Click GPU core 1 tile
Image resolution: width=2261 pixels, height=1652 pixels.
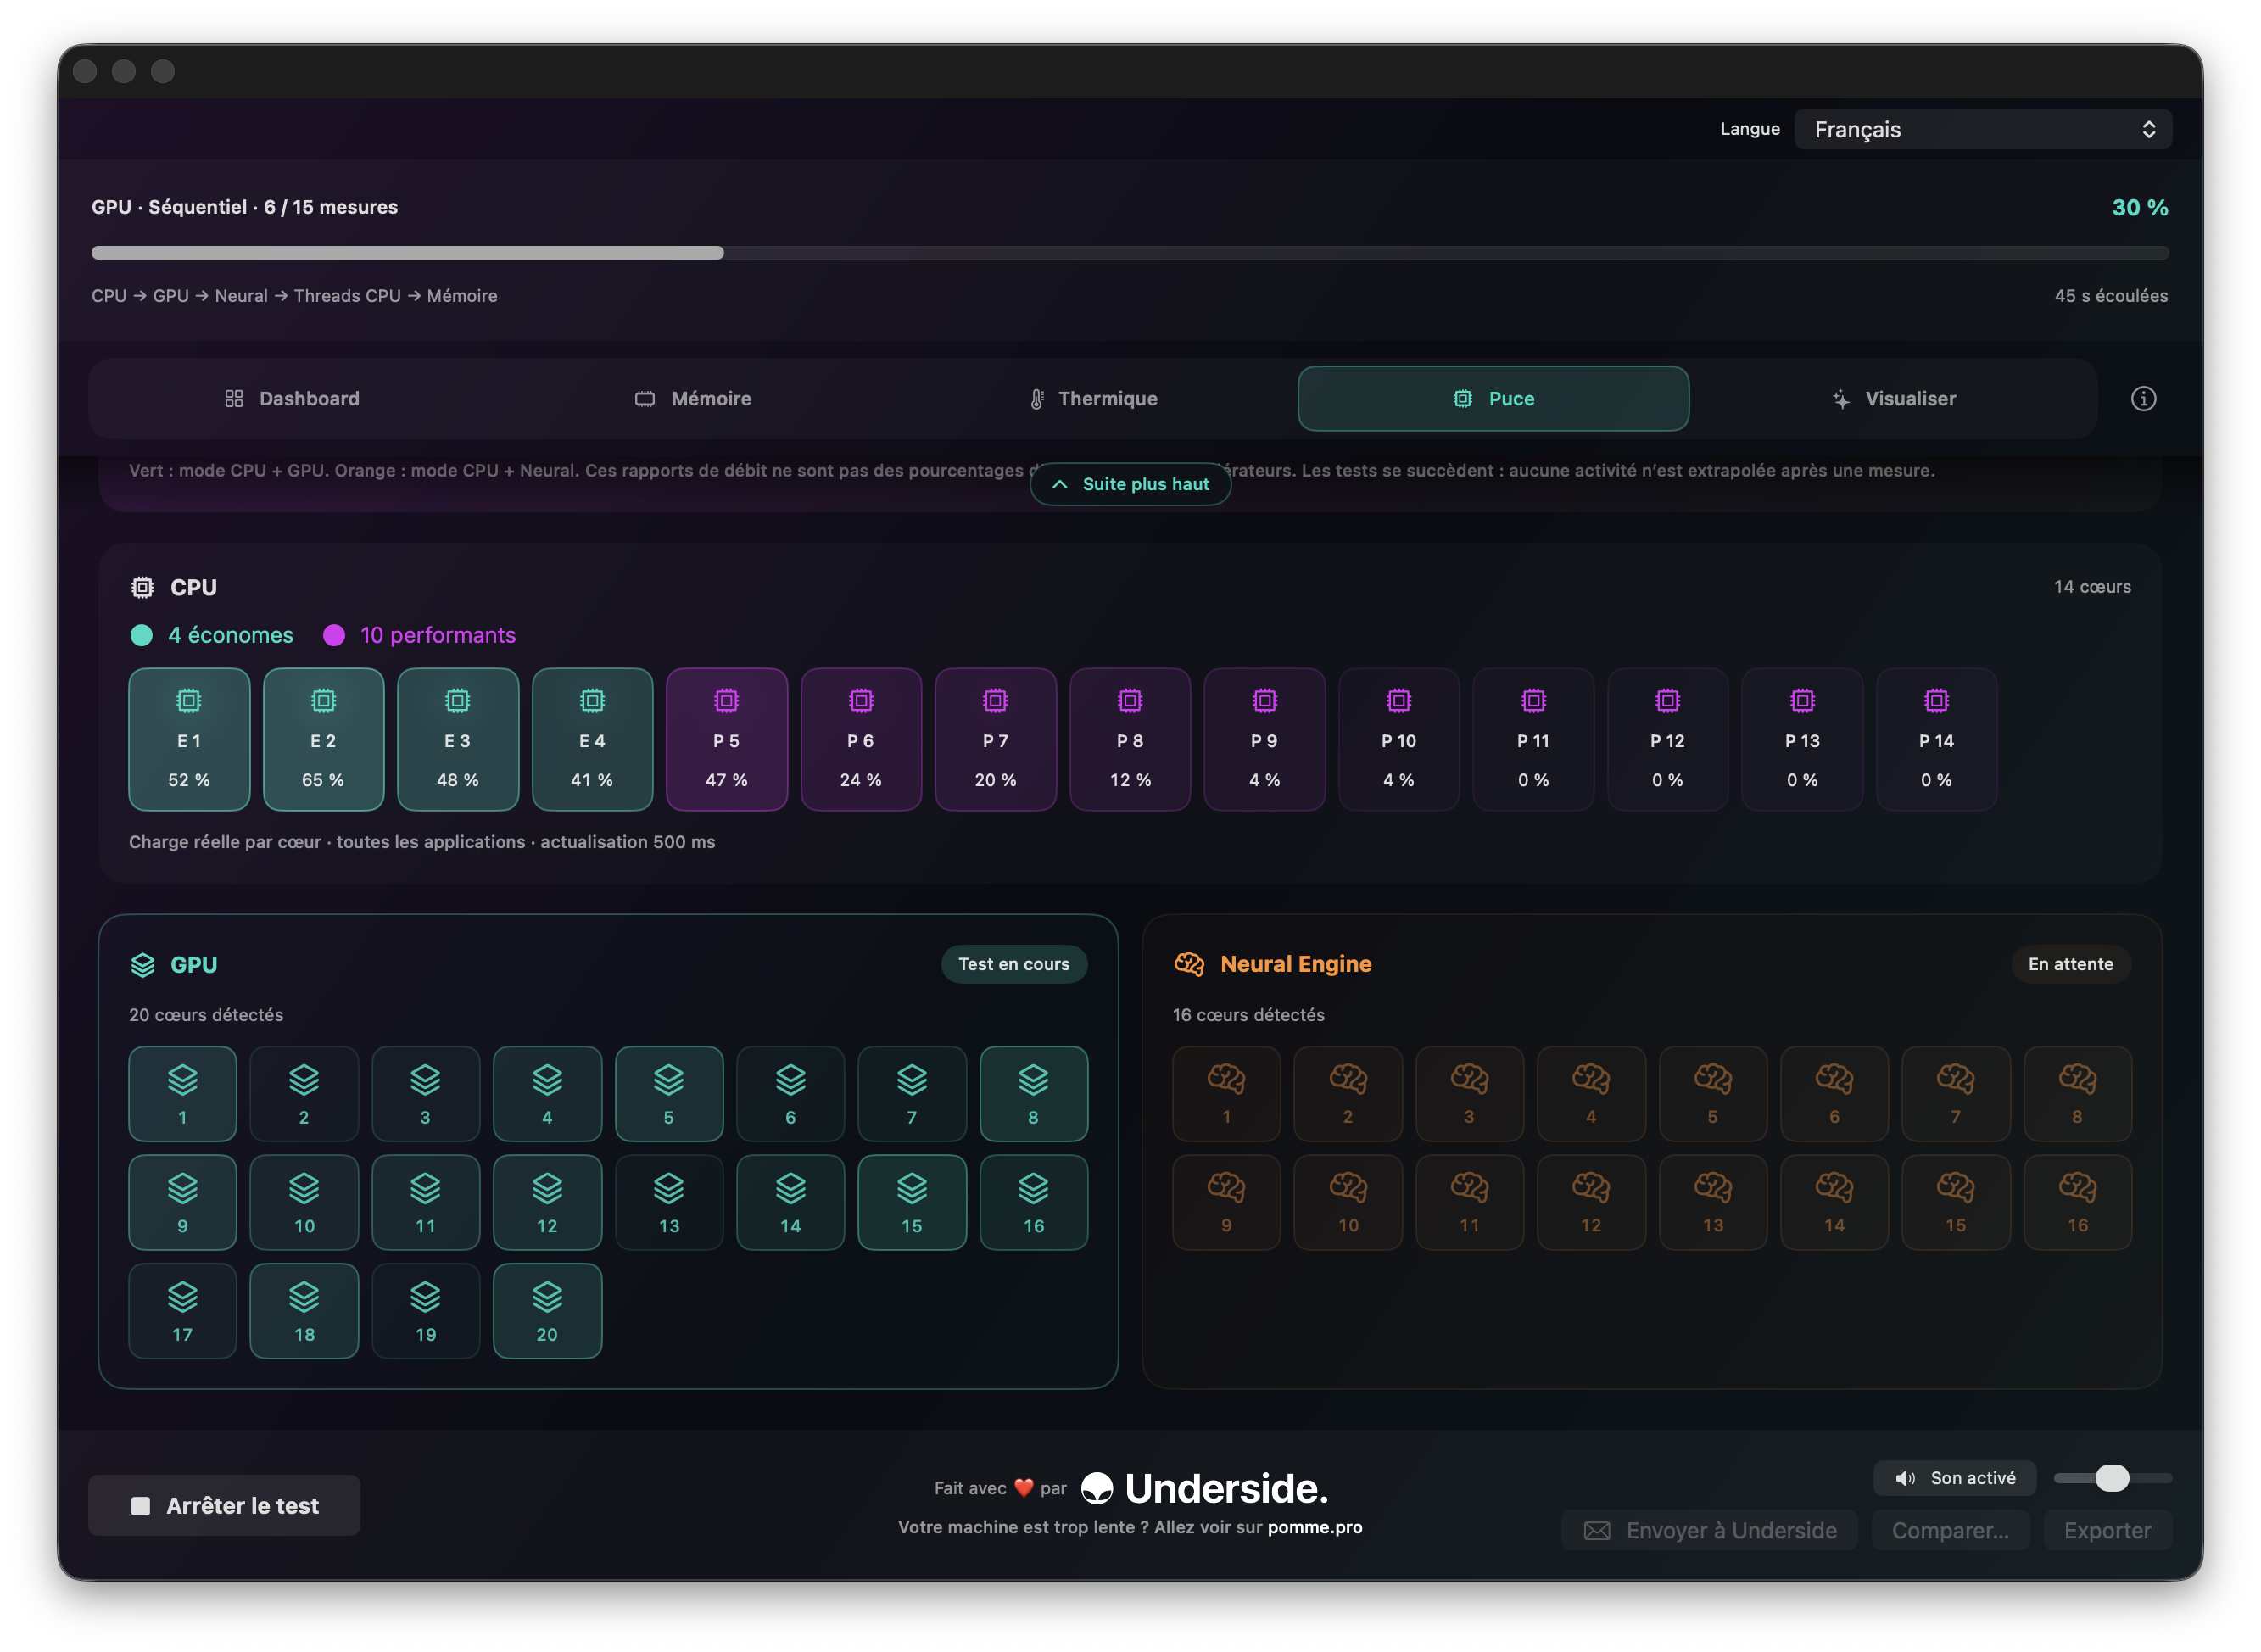[182, 1094]
